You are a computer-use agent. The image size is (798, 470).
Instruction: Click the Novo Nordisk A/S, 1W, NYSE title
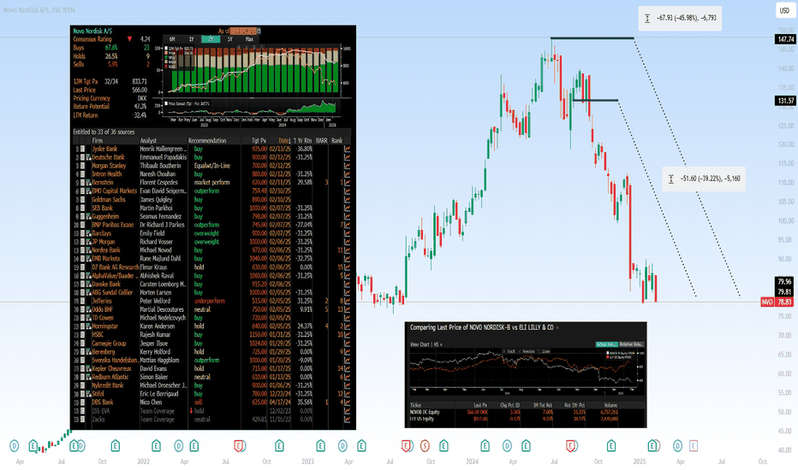click(39, 10)
